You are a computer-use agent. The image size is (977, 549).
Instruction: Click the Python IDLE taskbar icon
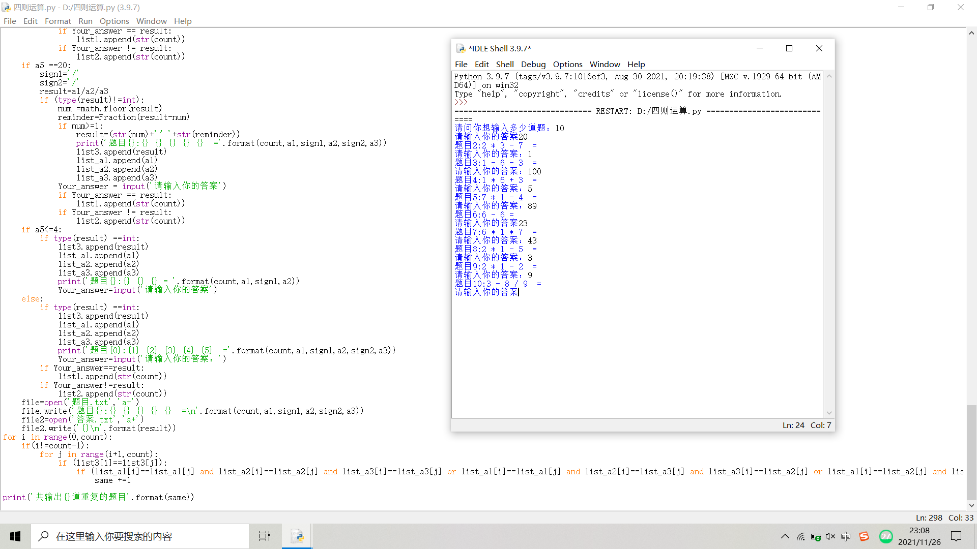point(297,536)
